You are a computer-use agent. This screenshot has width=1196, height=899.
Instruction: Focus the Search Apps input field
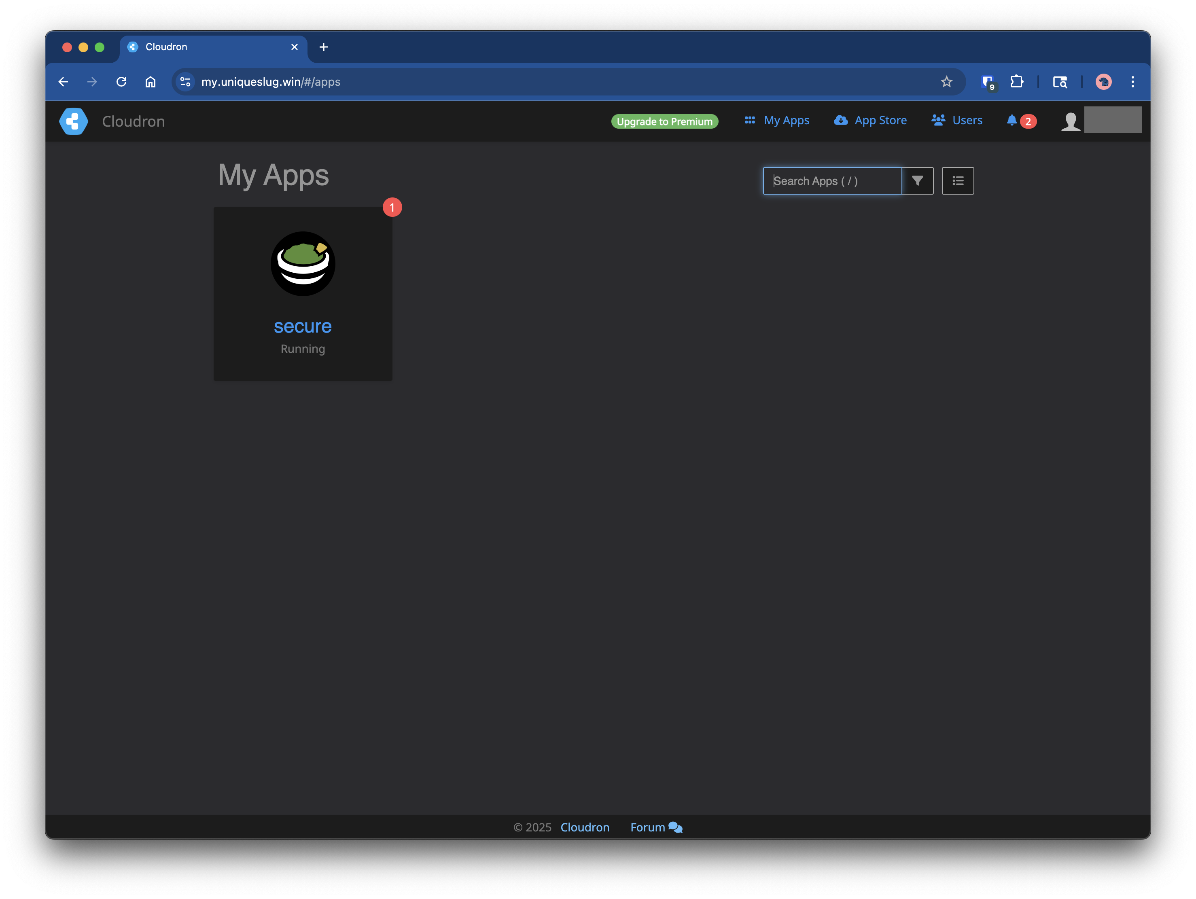click(x=832, y=180)
